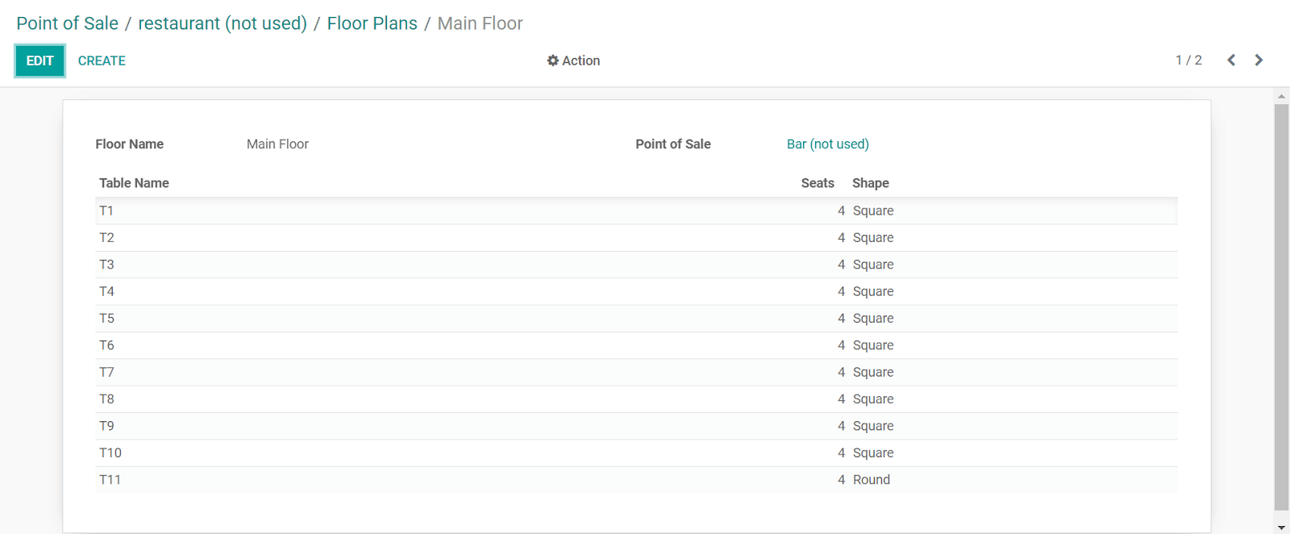
Task: Open table row T1
Action: click(636, 211)
